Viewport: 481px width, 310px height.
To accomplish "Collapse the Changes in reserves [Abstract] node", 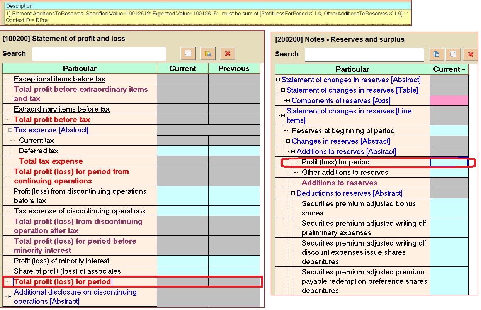I will tap(288, 141).
